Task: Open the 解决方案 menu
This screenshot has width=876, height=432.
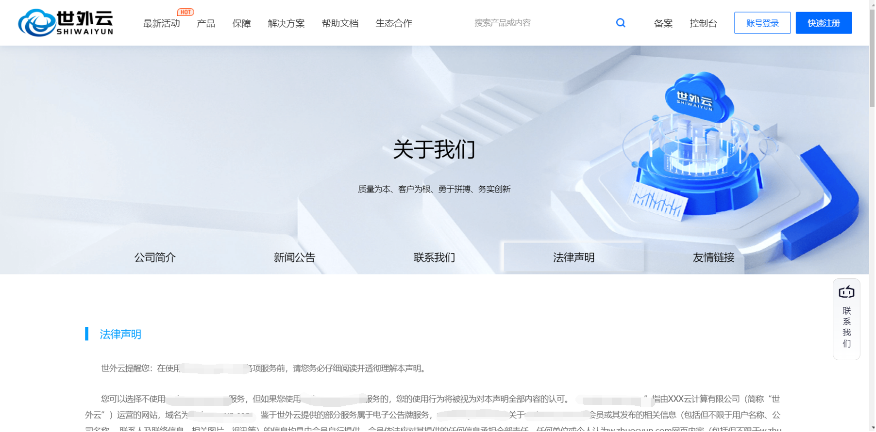Action: [286, 23]
